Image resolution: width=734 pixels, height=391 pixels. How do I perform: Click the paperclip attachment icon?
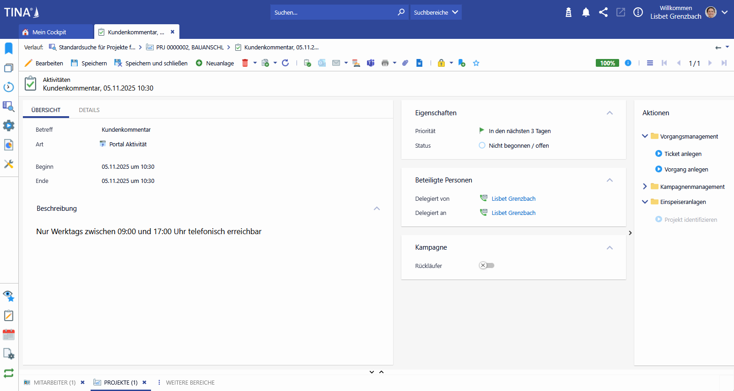click(405, 63)
